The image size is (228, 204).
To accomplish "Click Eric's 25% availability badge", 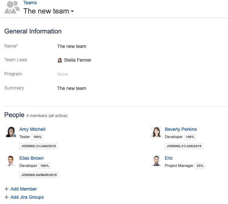I will coord(200,166).
